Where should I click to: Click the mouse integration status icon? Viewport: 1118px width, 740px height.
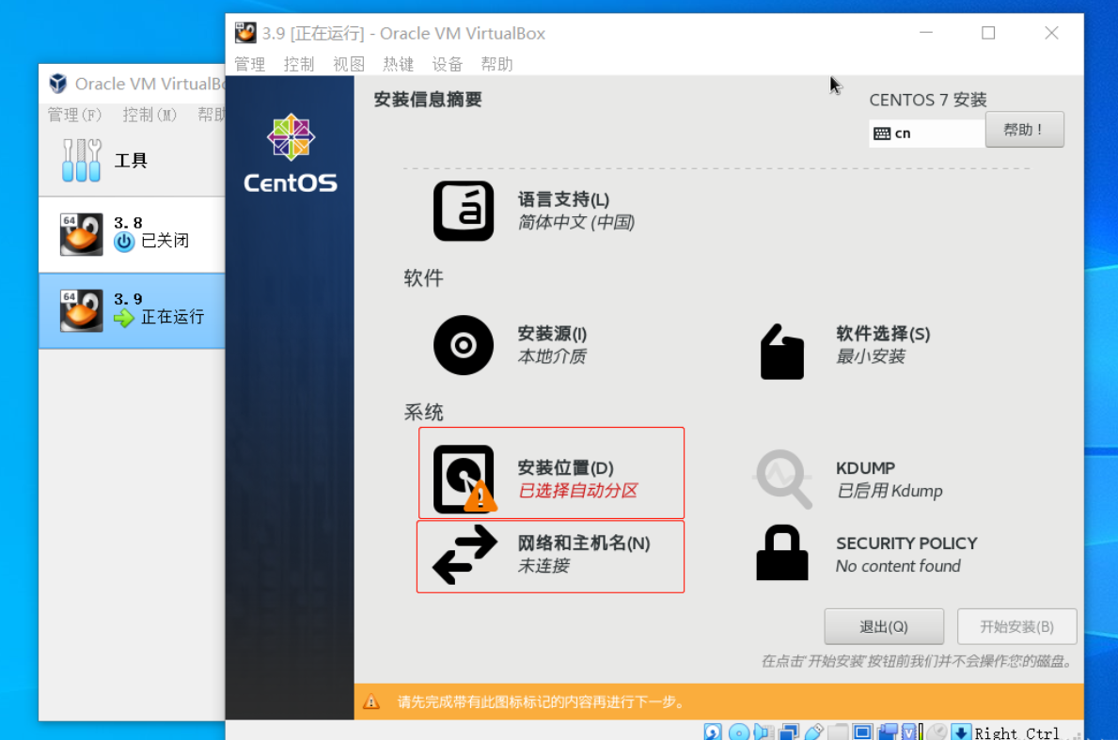tap(937, 732)
